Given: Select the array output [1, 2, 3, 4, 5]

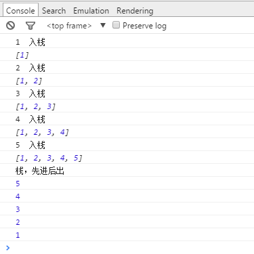Looking at the screenshot, I should [x=127, y=158].
